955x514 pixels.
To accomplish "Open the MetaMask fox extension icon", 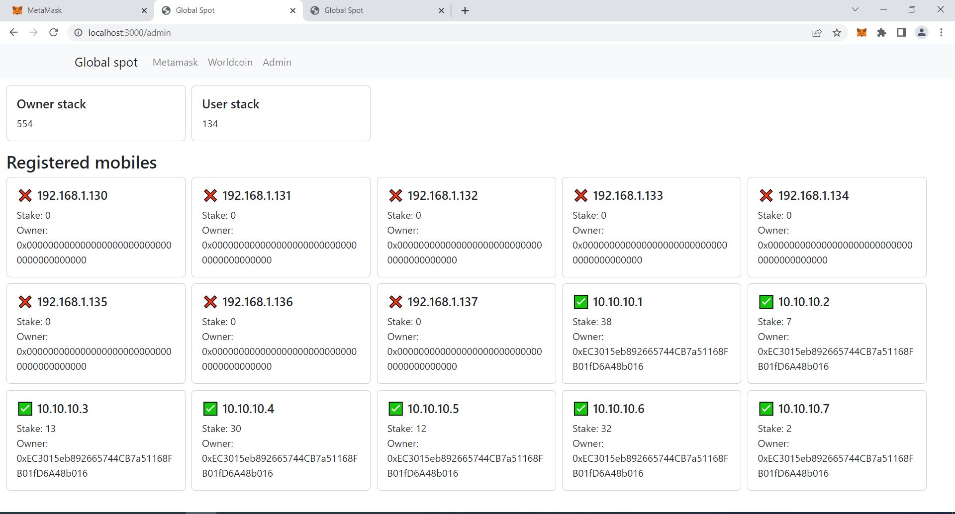I will click(x=861, y=32).
